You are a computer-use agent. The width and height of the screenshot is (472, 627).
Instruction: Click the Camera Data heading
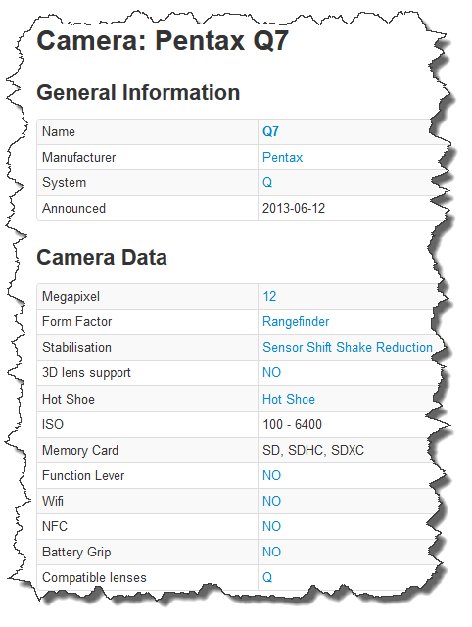click(102, 257)
